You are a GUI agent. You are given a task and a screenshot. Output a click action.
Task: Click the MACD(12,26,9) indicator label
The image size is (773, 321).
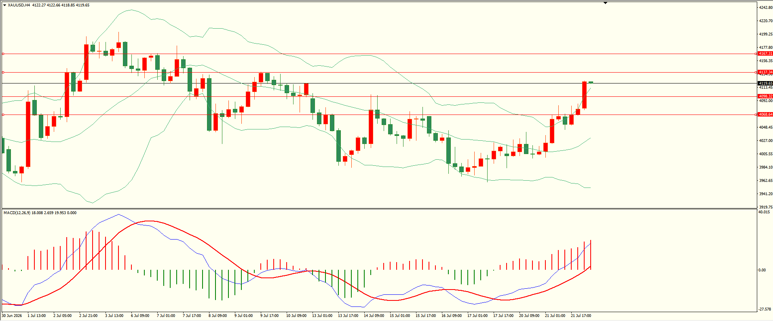coord(17,213)
